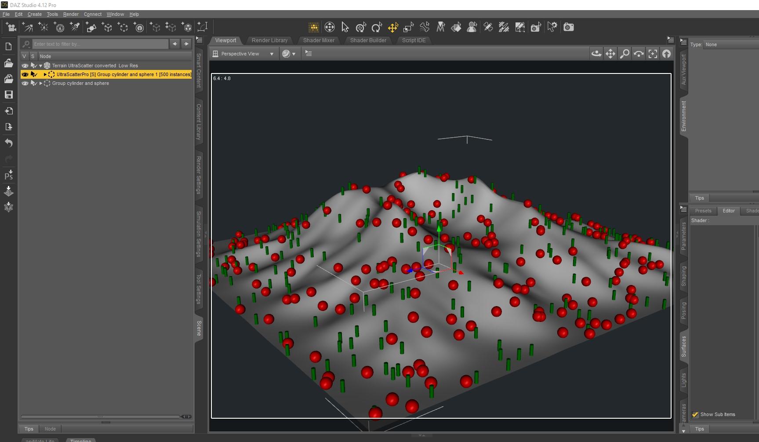Click the Render camera icon in toolbar
Screen dimensions: 759x442
coord(568,27)
